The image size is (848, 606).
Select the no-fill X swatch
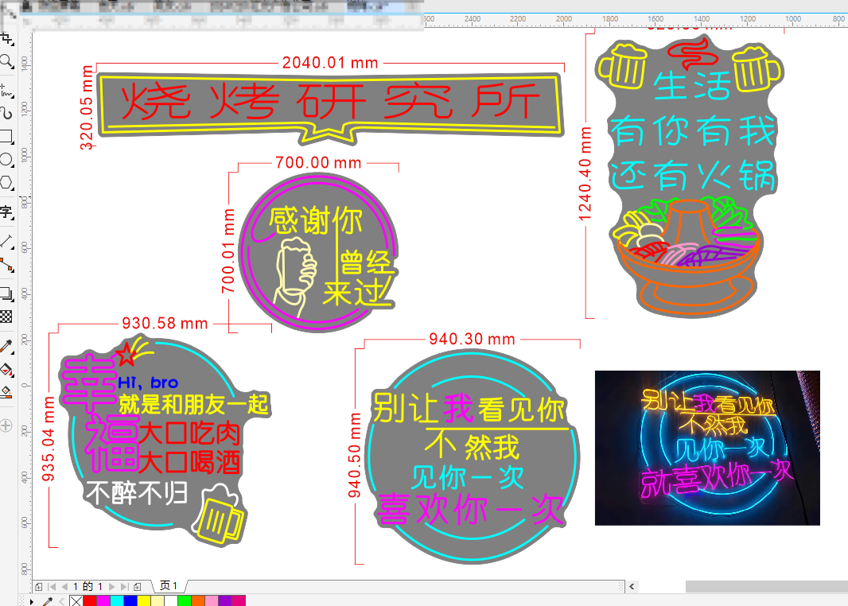point(76,601)
